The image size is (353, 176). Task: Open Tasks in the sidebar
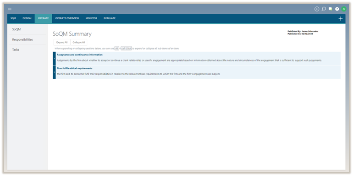(x=16, y=50)
